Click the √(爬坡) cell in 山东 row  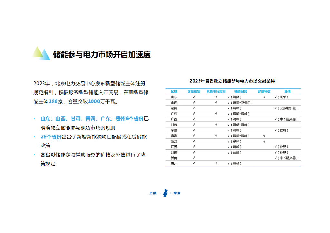[281, 97]
